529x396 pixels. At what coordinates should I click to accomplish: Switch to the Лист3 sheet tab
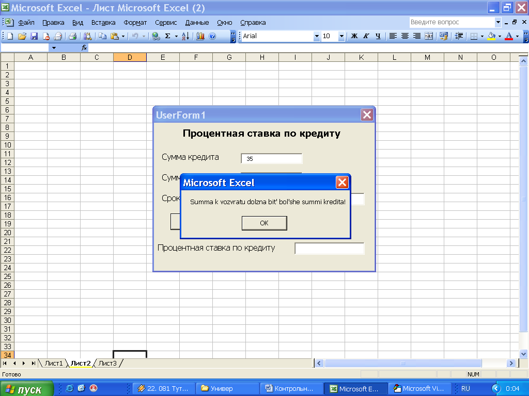pos(107,364)
